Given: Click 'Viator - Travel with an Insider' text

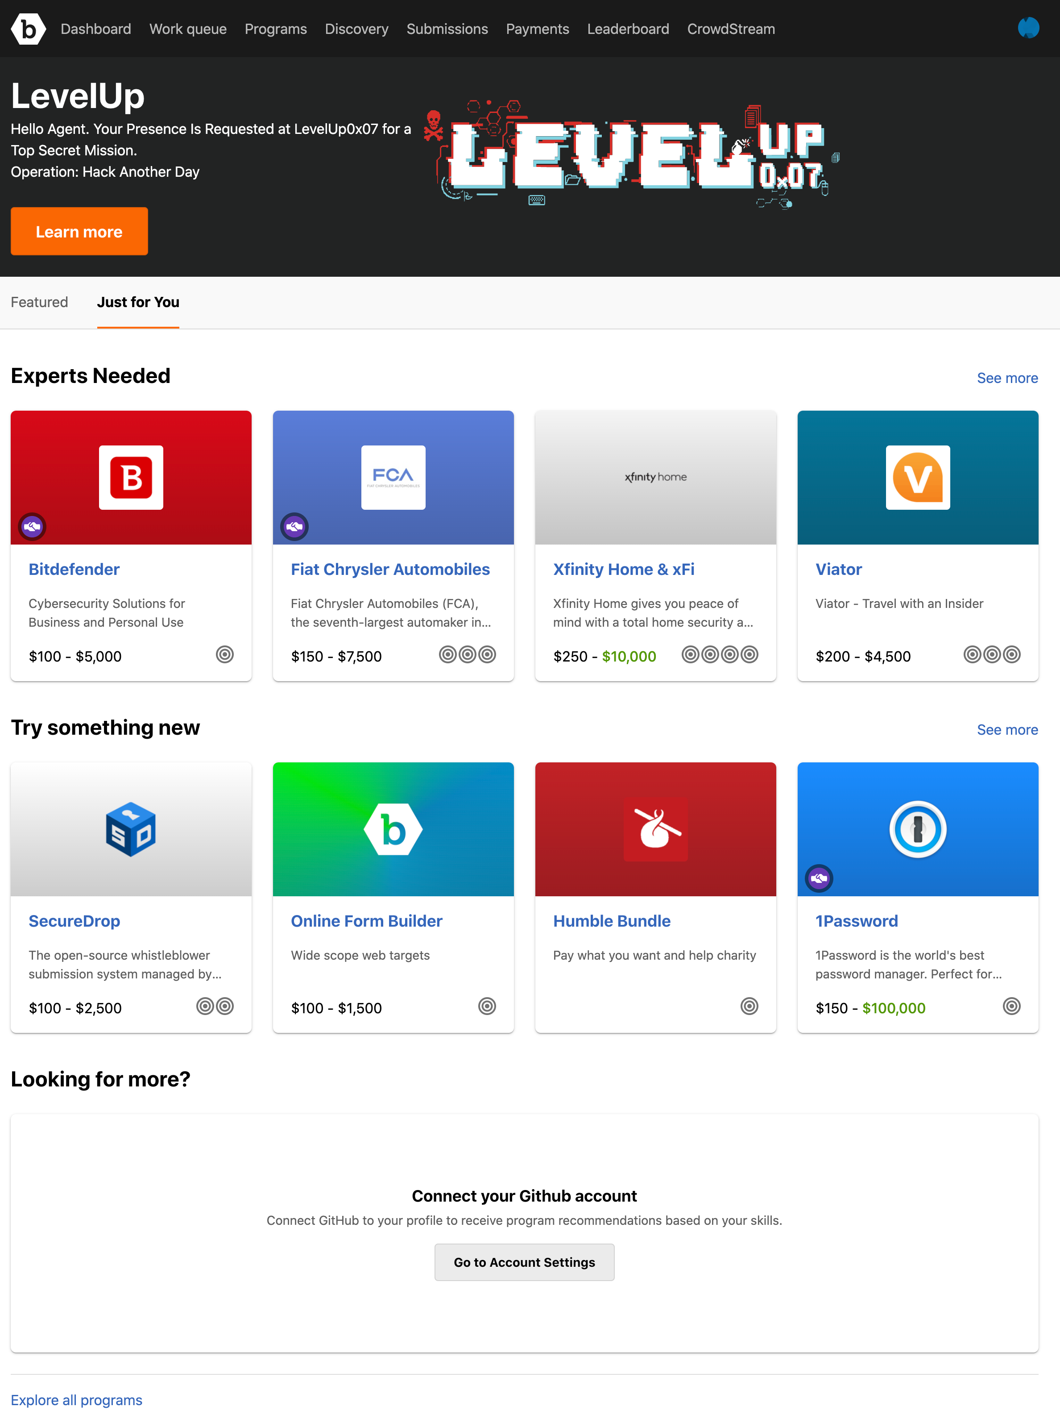Looking at the screenshot, I should pyautogui.click(x=899, y=603).
